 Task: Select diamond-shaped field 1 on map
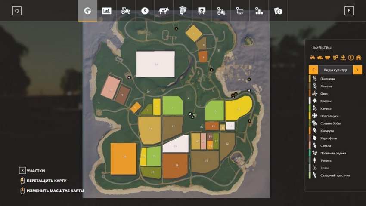[x=194, y=34]
